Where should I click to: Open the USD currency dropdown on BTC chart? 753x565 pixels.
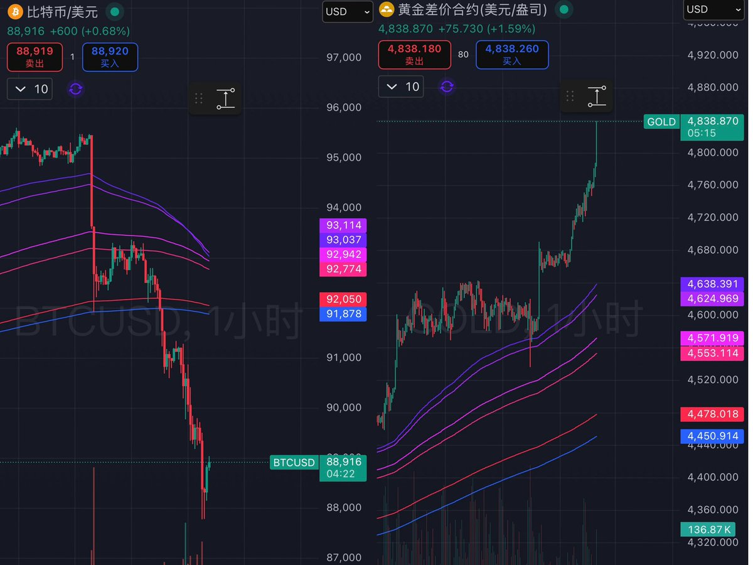348,11
